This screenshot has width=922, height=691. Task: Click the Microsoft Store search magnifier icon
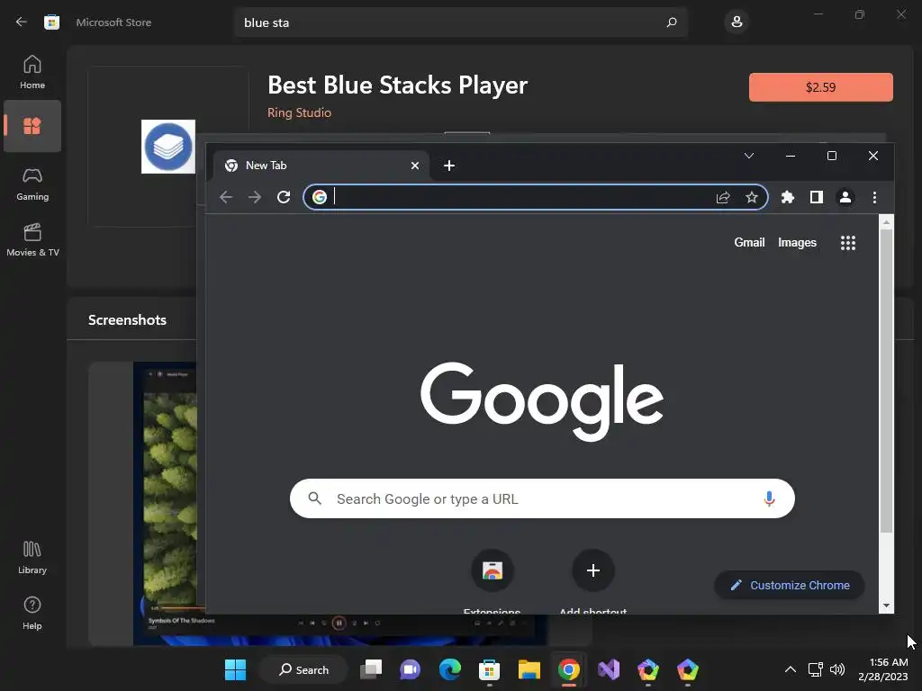[672, 22]
